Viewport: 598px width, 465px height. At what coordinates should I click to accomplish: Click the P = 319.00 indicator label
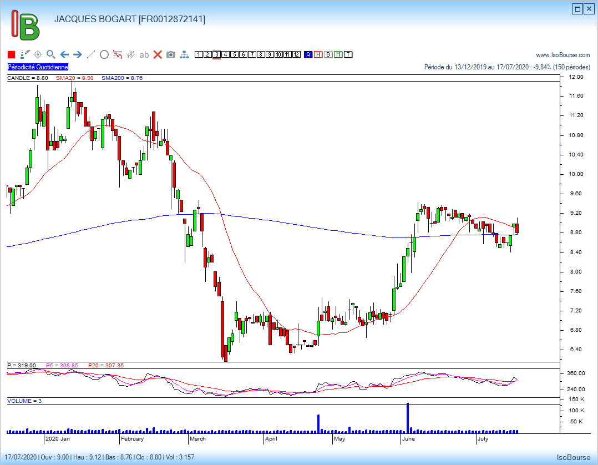[x=21, y=366]
